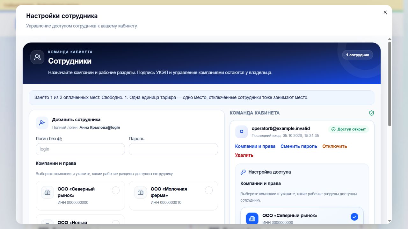Click the 1 сотрудник counter badge
The height and width of the screenshot is (229, 408).
click(x=358, y=55)
